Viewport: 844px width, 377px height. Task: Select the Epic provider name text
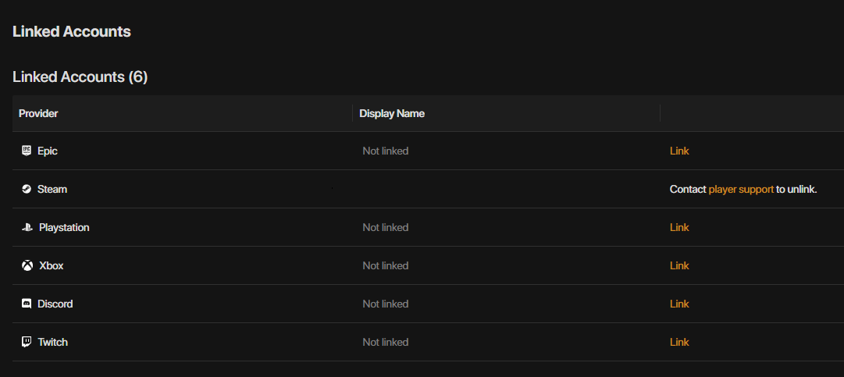pyautogui.click(x=48, y=151)
